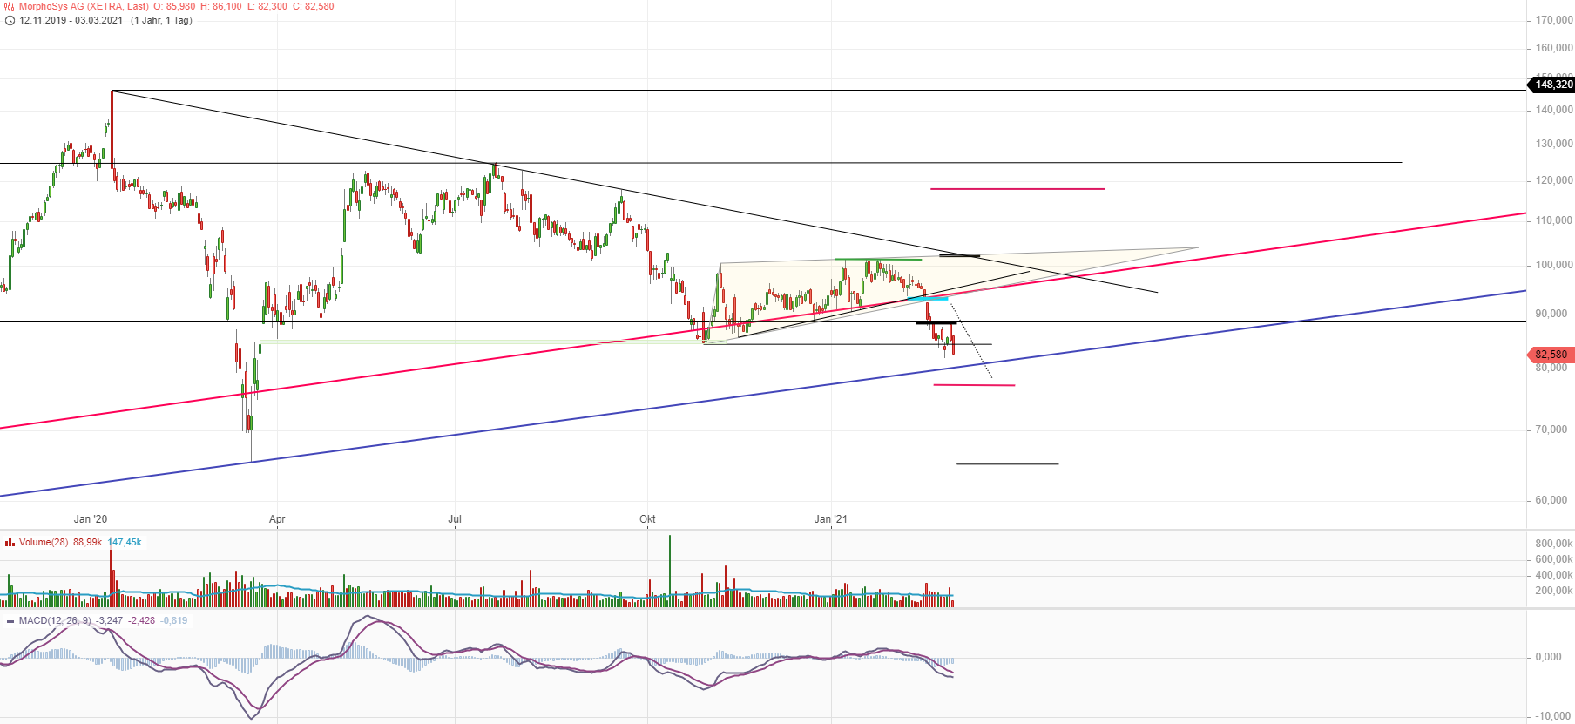
Task: Click the 60,000 price axis label
Action: point(1551,500)
